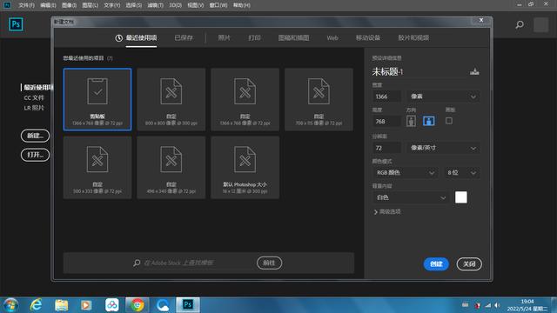Switch to the 打印 tab
Image resolution: width=557 pixels, height=313 pixels.
(254, 38)
